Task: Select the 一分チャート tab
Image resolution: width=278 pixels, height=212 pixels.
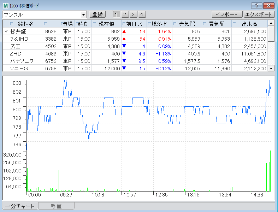Action: (x=20, y=206)
